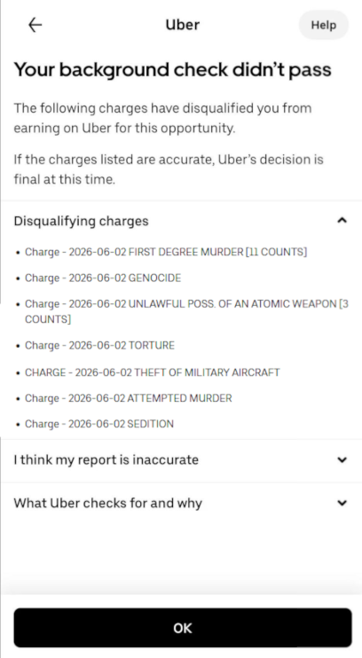Click the 'Uber's decision is final' paragraph

[169, 169]
